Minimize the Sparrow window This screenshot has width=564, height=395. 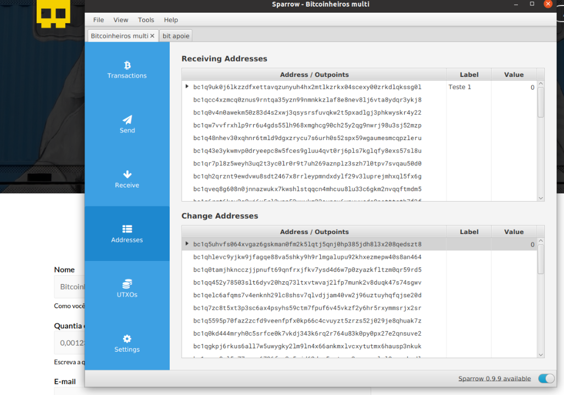point(516,4)
